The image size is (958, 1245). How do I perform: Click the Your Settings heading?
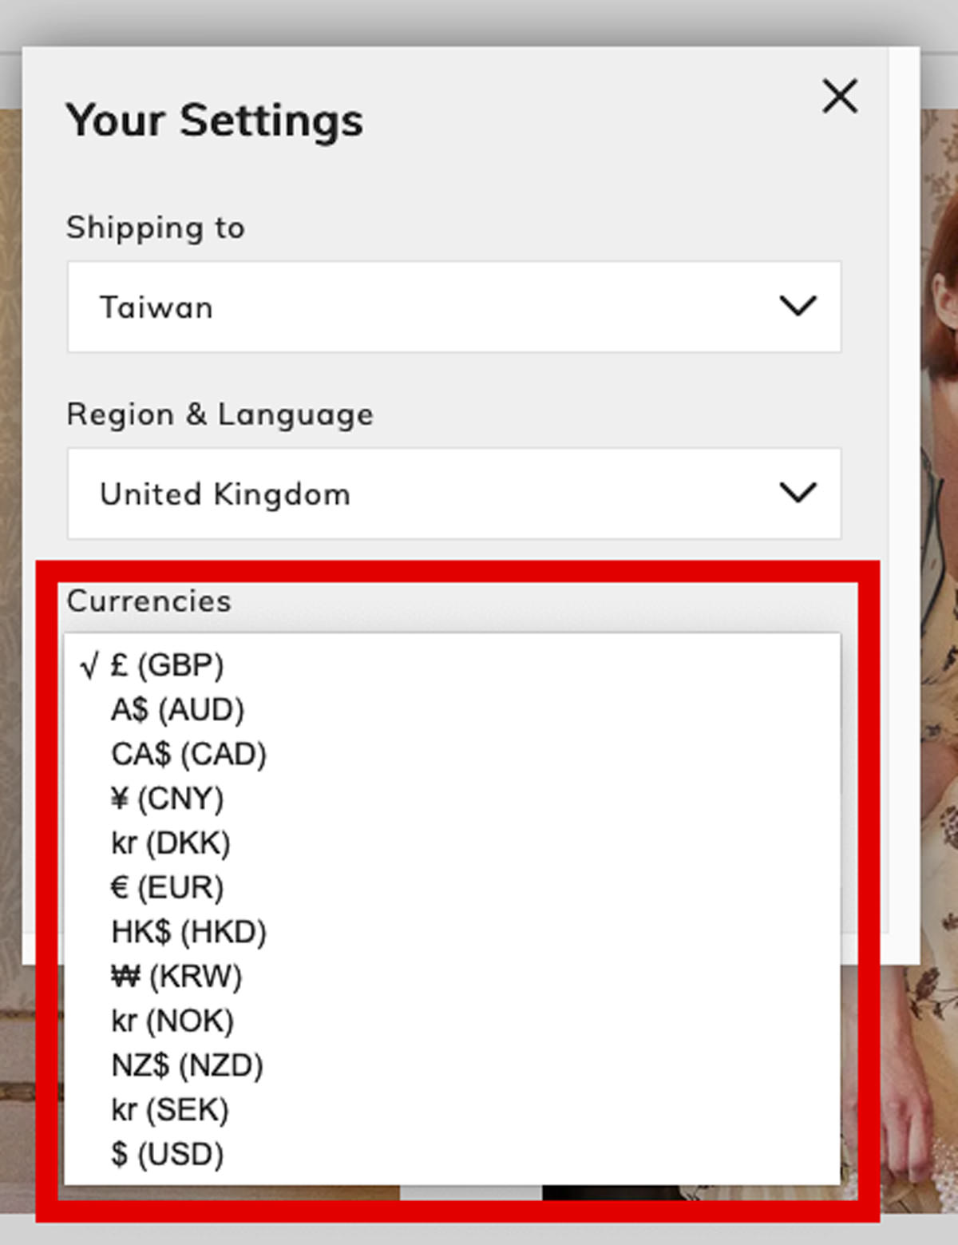pos(214,121)
